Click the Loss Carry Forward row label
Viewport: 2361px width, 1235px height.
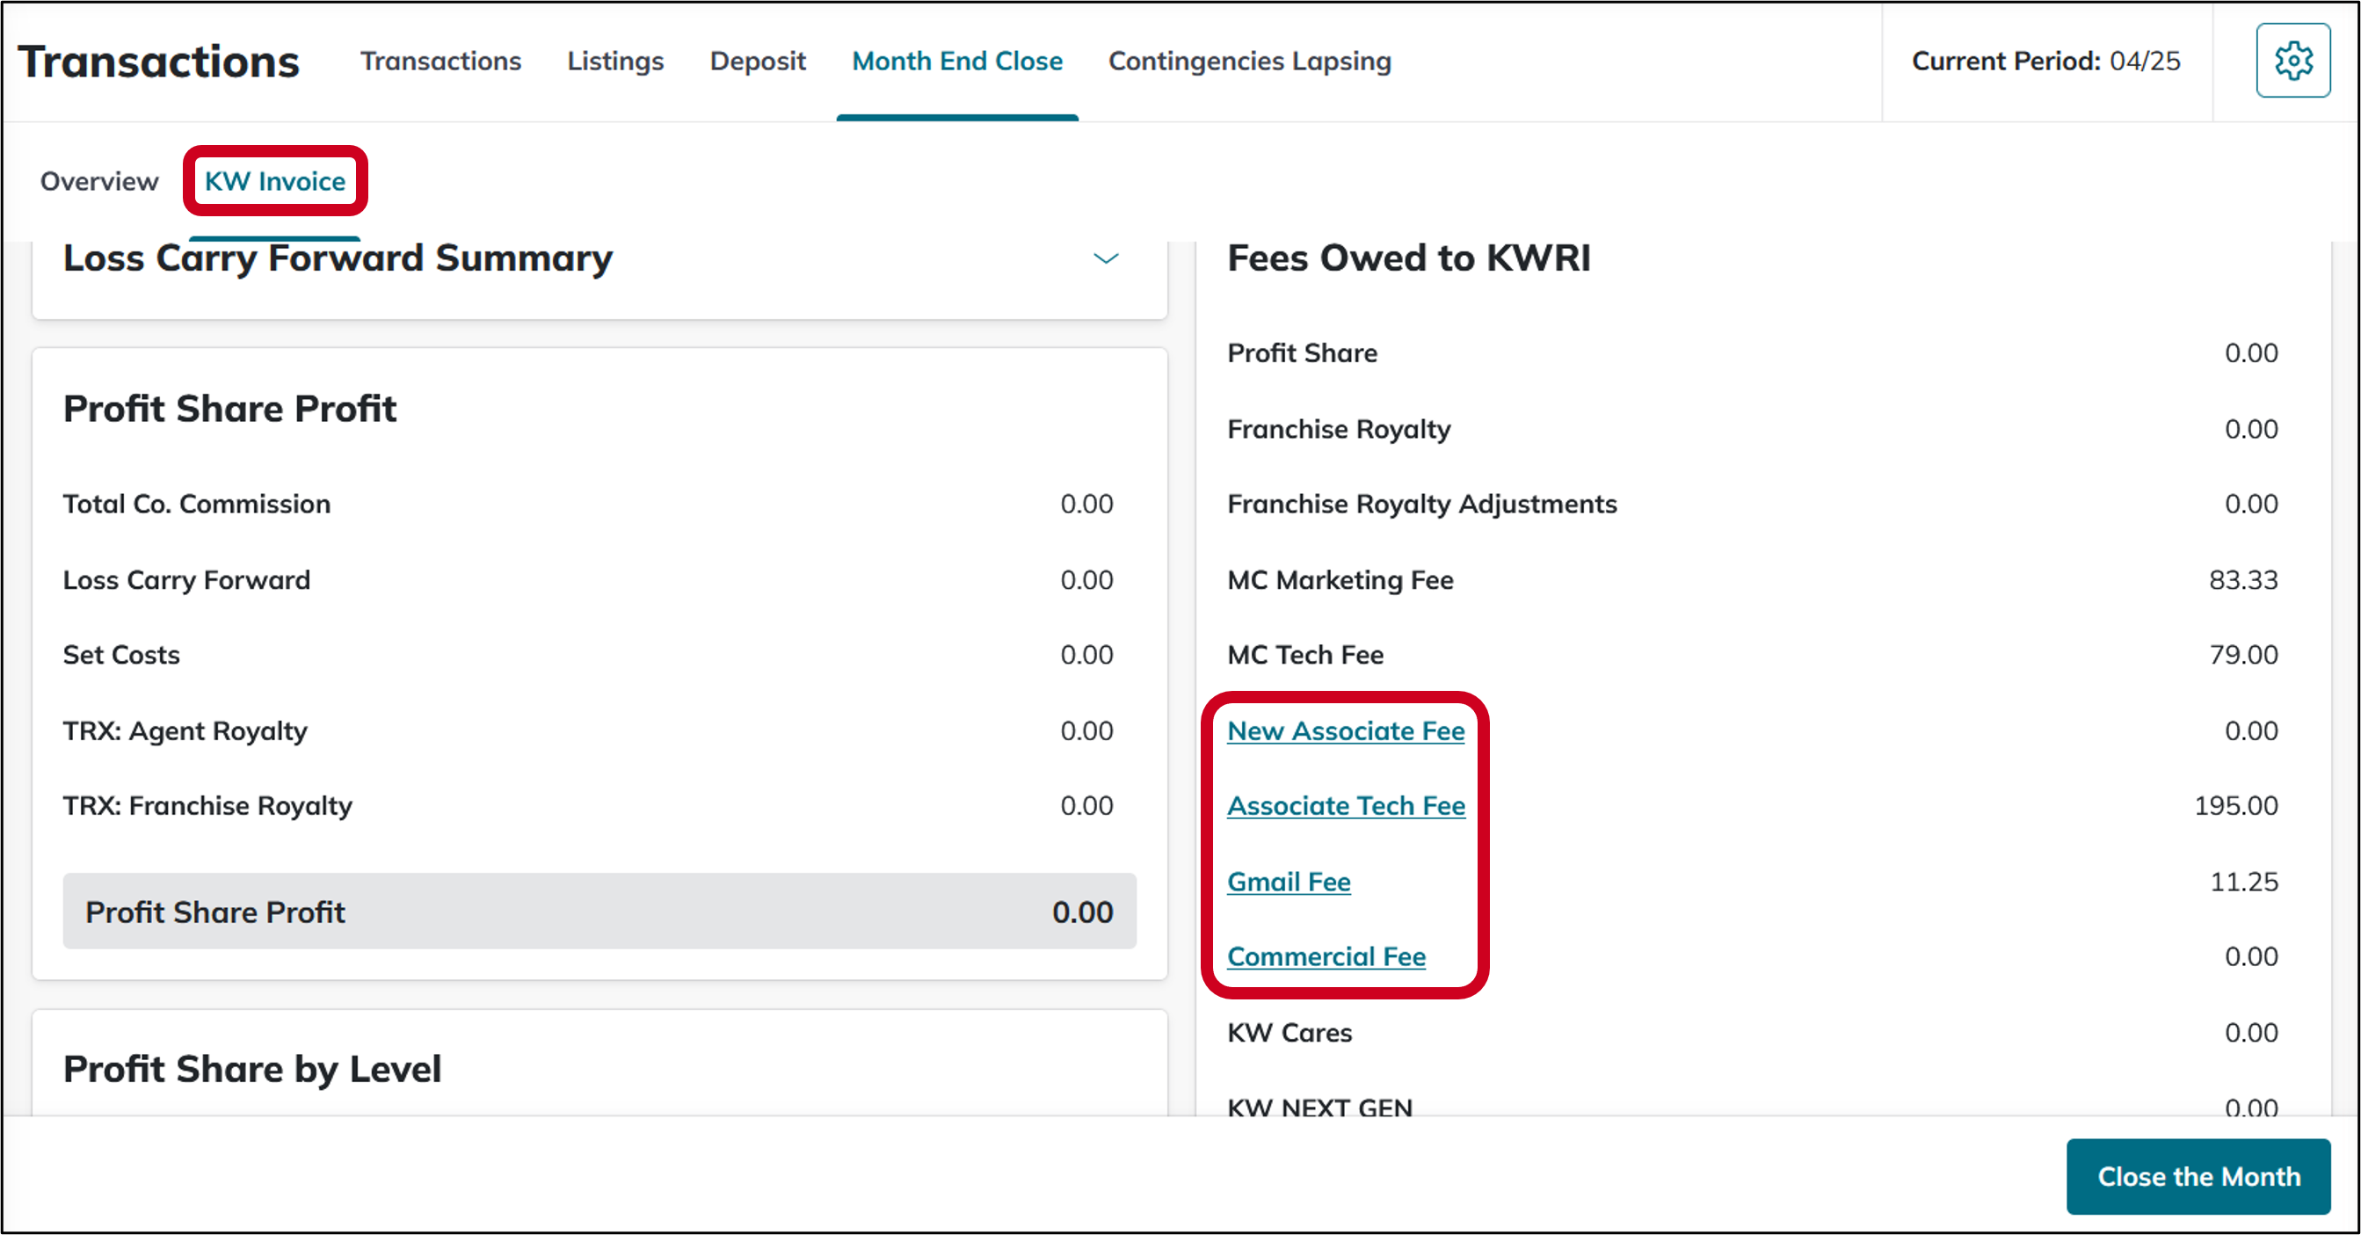[186, 580]
